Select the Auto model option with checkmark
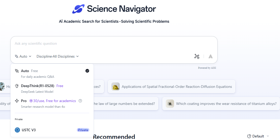This screenshot has width=280, height=139. [x=52, y=73]
